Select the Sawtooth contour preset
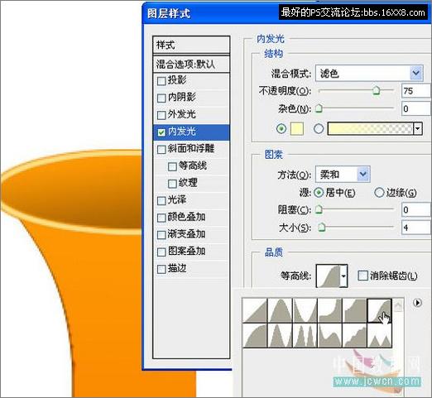 (379, 335)
